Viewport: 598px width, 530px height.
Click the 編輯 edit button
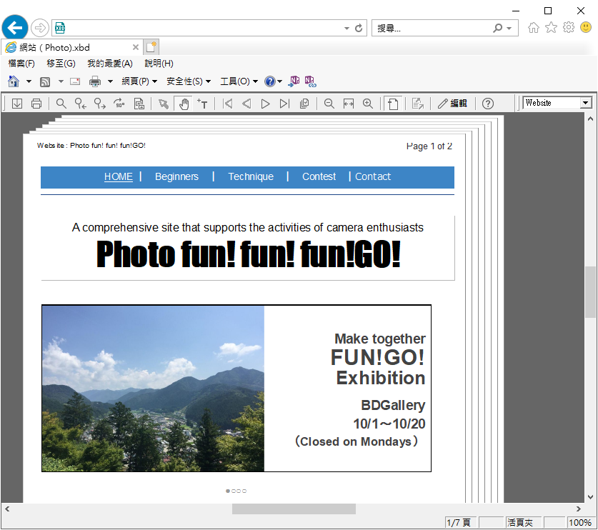452,104
